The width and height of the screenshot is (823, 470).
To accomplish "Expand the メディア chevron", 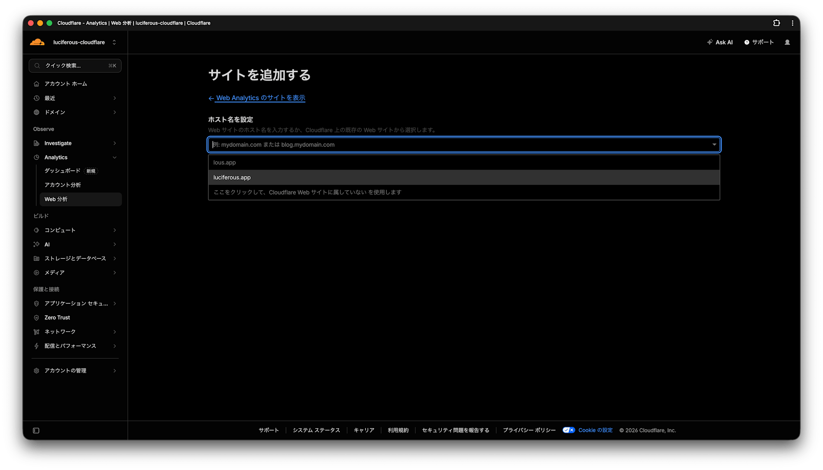I will pyautogui.click(x=115, y=273).
